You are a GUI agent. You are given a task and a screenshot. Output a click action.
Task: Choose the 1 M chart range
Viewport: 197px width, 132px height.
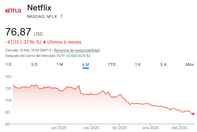pos(60,64)
